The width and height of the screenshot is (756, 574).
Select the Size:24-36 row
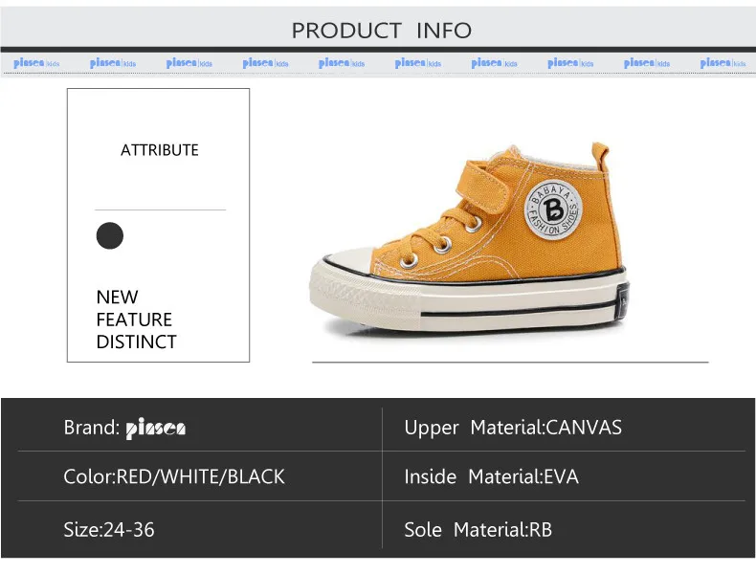pos(200,529)
